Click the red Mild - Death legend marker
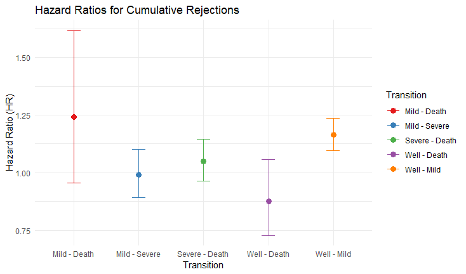 click(x=392, y=111)
